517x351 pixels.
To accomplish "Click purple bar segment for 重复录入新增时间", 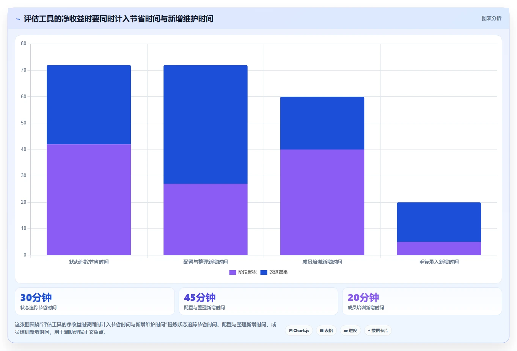I will (439, 249).
